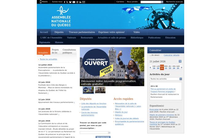Click the Carrières link in top bar

pyautogui.click(x=120, y=2)
